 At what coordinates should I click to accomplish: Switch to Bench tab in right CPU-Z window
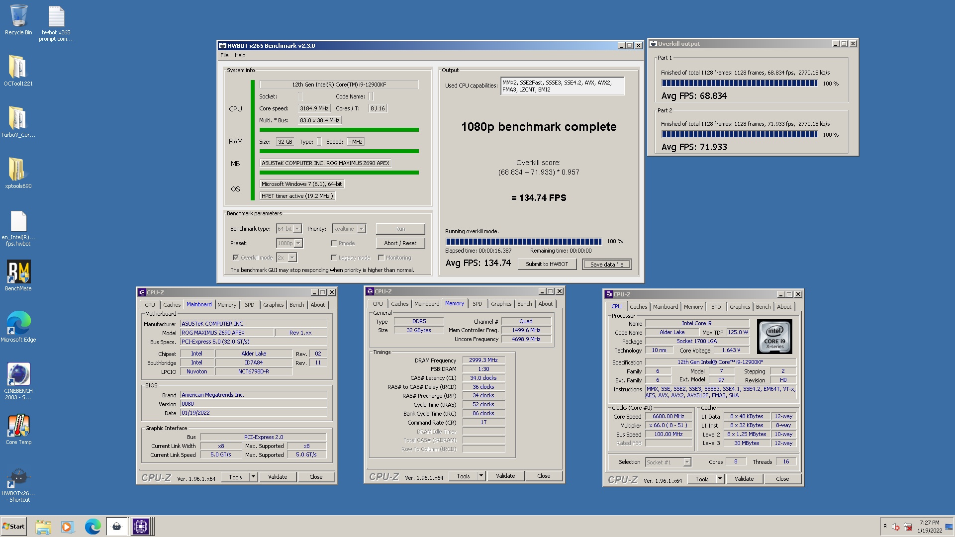pos(763,307)
